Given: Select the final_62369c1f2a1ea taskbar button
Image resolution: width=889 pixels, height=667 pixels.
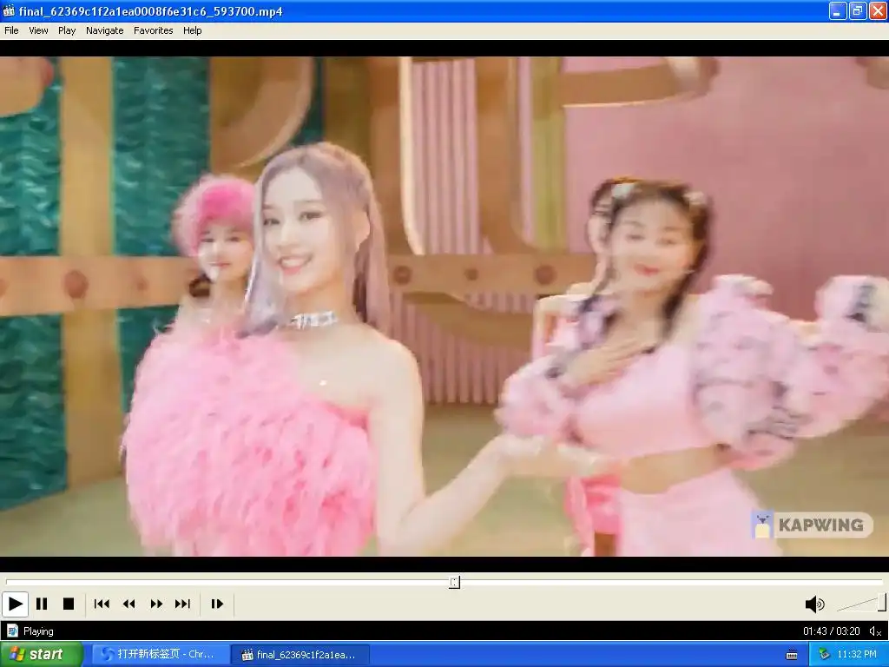Looking at the screenshot, I should [300, 655].
